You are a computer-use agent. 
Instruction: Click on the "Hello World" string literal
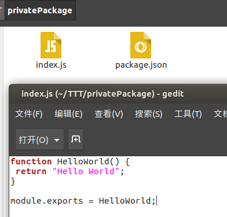[86, 171]
